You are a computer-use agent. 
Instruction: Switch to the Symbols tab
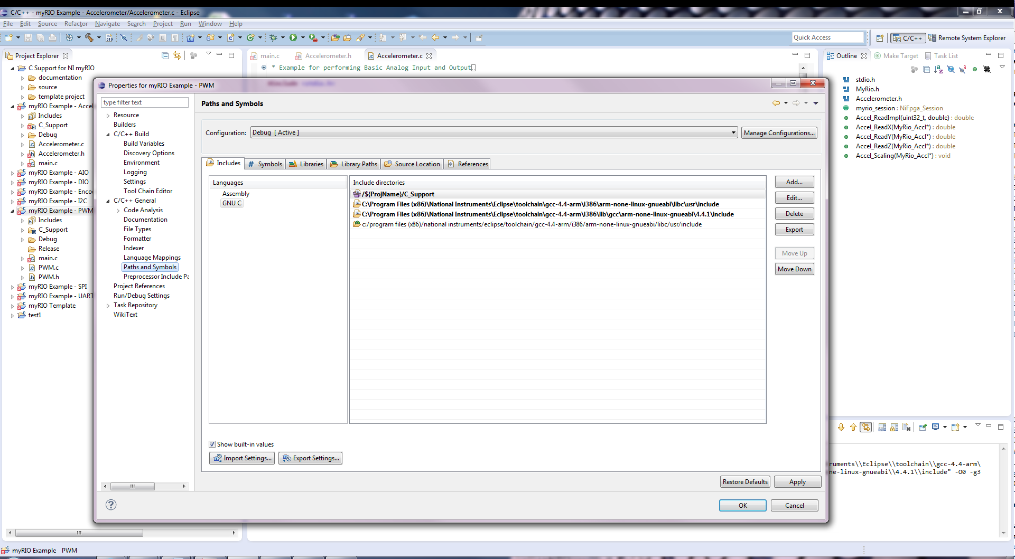pyautogui.click(x=265, y=164)
